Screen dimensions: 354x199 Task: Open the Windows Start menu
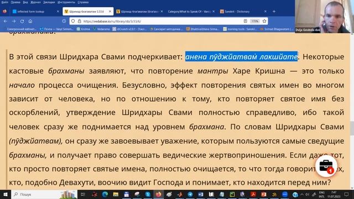(x=5, y=194)
